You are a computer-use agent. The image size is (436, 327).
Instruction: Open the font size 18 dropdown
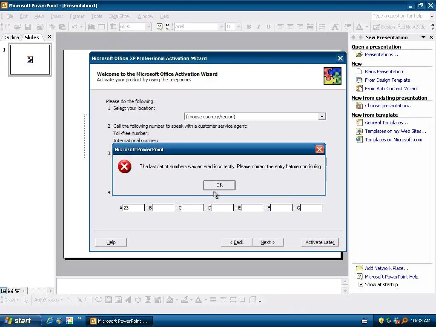pyautogui.click(x=238, y=27)
